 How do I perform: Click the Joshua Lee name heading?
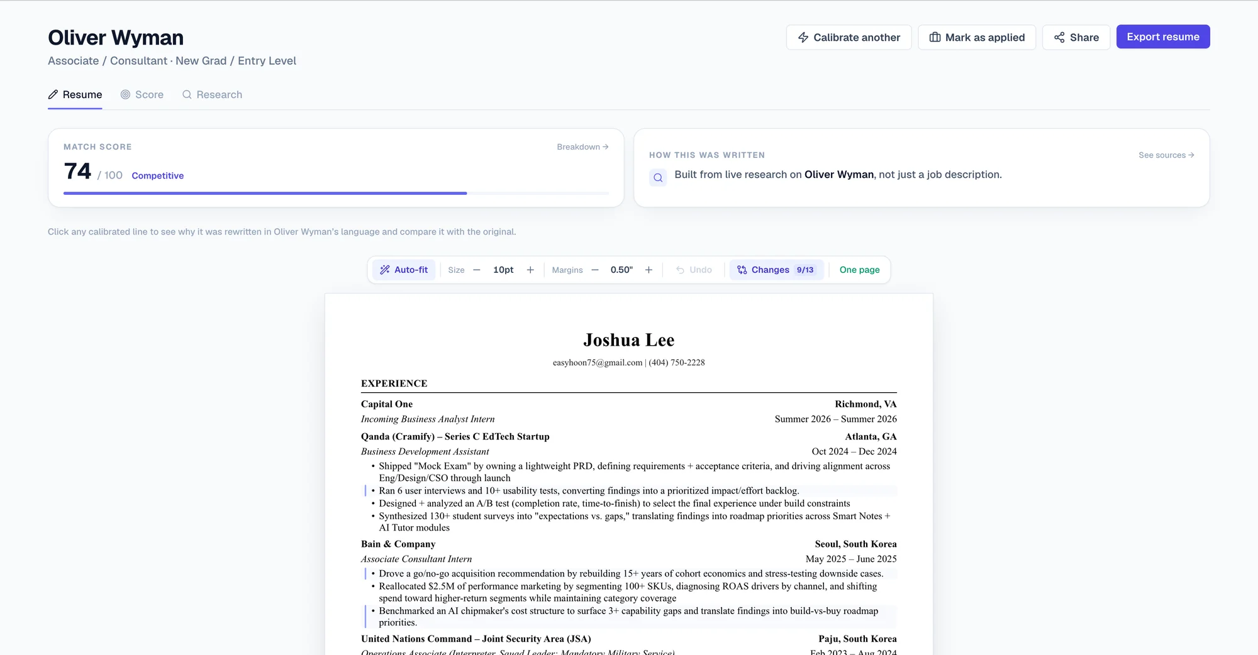(x=629, y=340)
